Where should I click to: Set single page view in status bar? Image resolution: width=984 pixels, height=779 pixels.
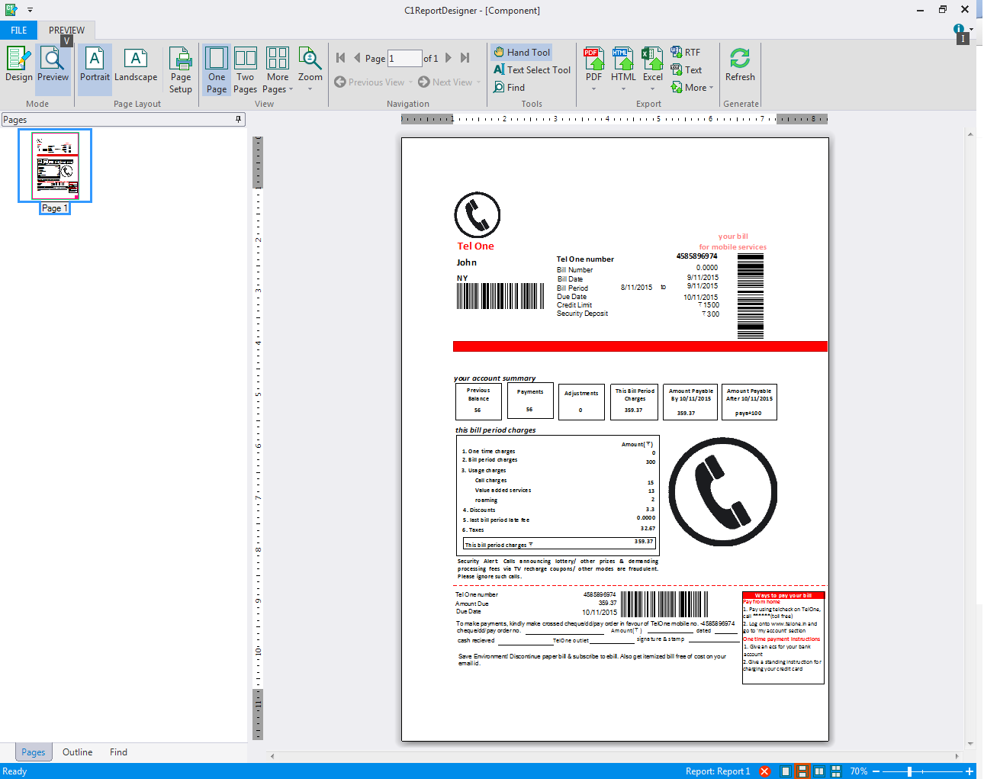[x=785, y=771]
